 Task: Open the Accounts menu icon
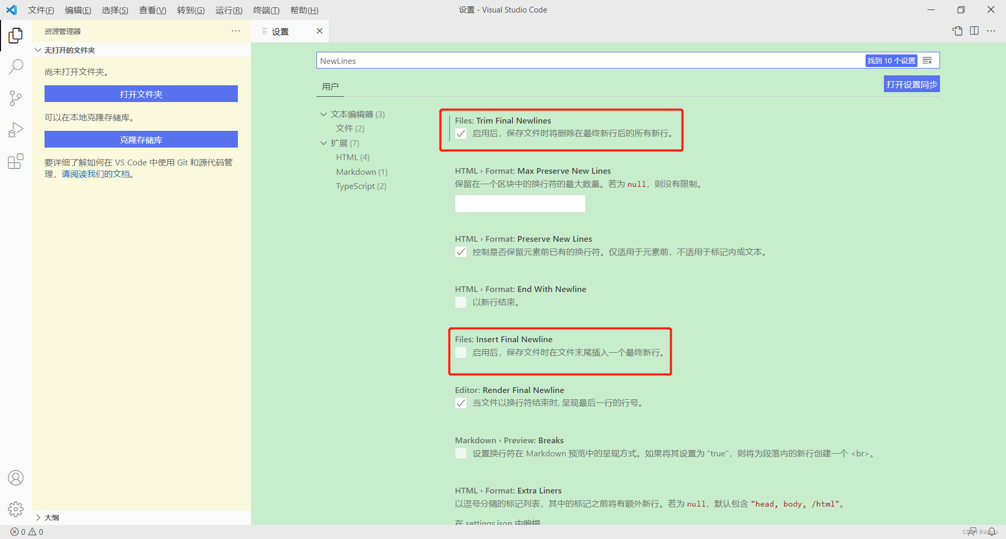click(x=16, y=478)
